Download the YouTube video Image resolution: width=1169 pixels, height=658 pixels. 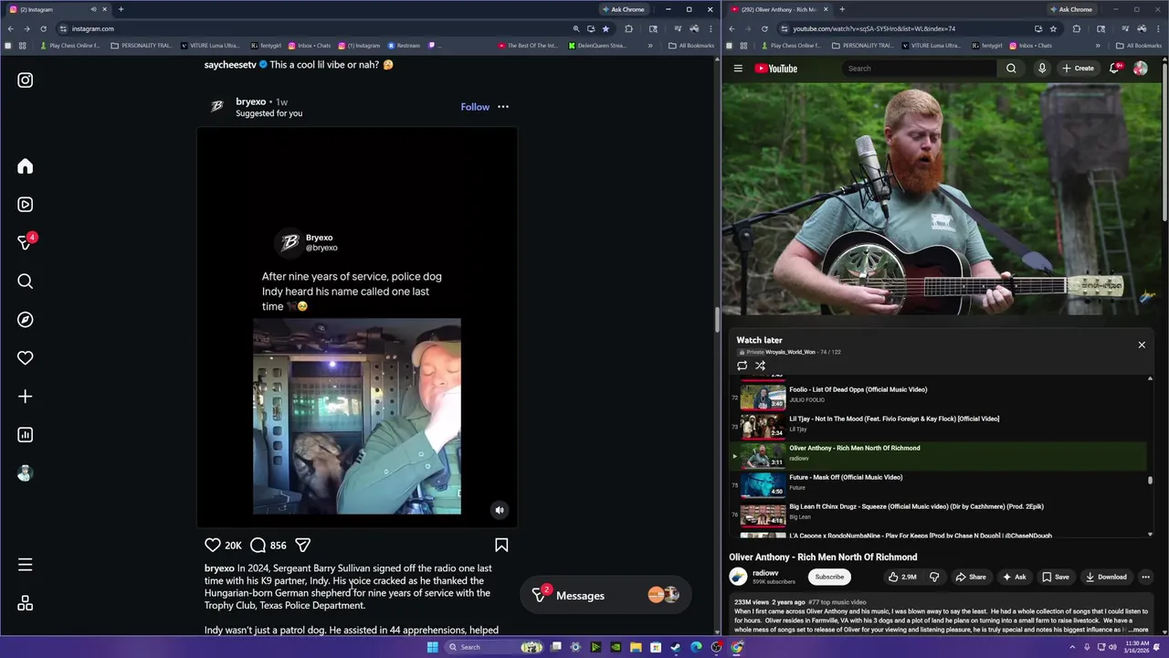coord(1106,577)
